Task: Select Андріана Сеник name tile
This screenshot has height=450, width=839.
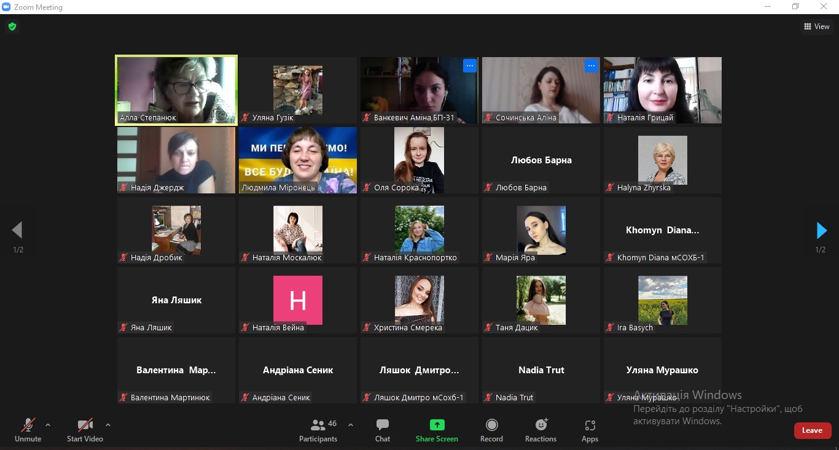Action: (298, 370)
